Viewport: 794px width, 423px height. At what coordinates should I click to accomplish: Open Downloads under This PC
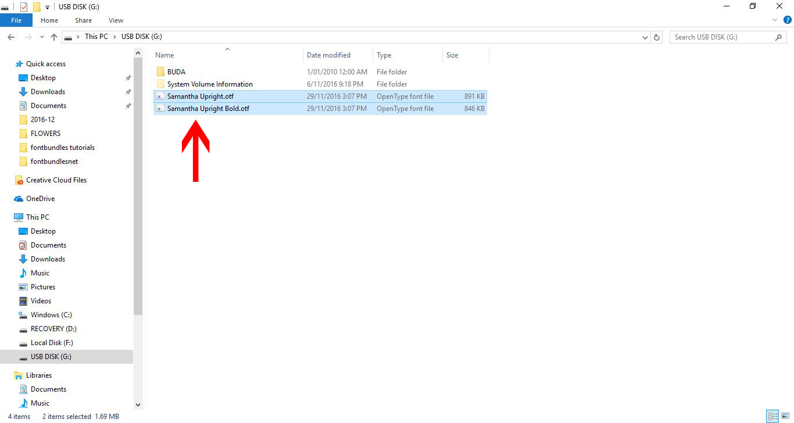[x=48, y=259]
